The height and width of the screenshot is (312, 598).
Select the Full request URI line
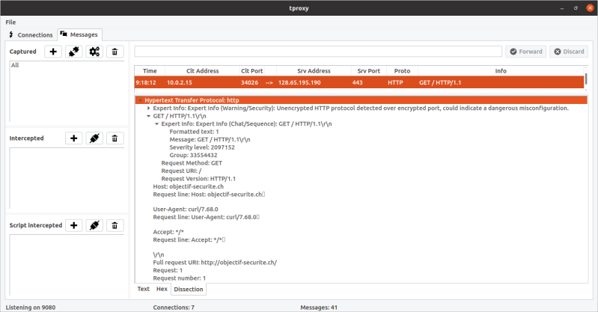tap(215, 263)
